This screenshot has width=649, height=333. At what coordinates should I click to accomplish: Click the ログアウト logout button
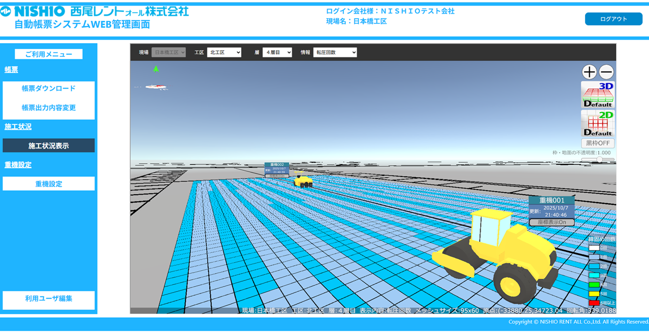[x=614, y=19]
